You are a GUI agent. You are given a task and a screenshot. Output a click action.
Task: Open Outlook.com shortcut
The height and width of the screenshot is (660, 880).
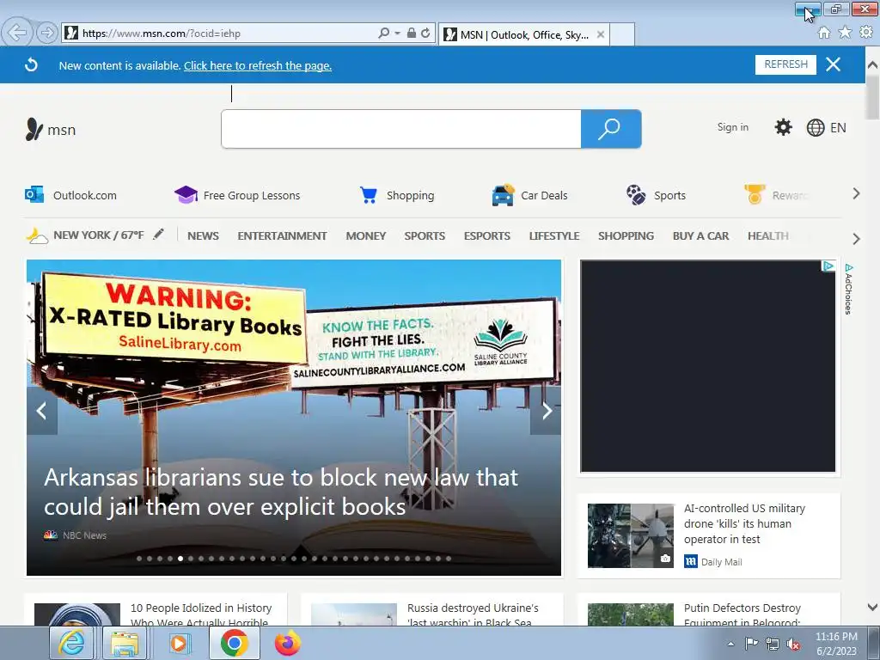point(71,195)
